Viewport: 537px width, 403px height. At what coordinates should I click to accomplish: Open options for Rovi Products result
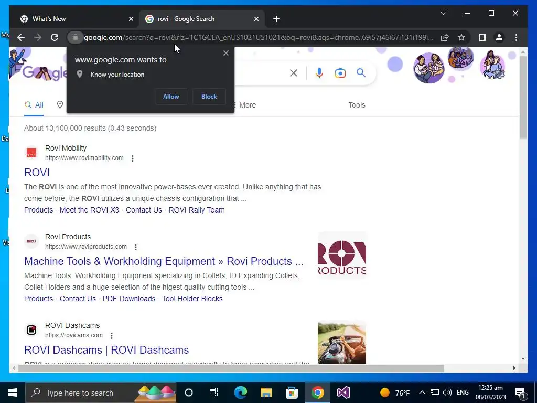coord(136,247)
